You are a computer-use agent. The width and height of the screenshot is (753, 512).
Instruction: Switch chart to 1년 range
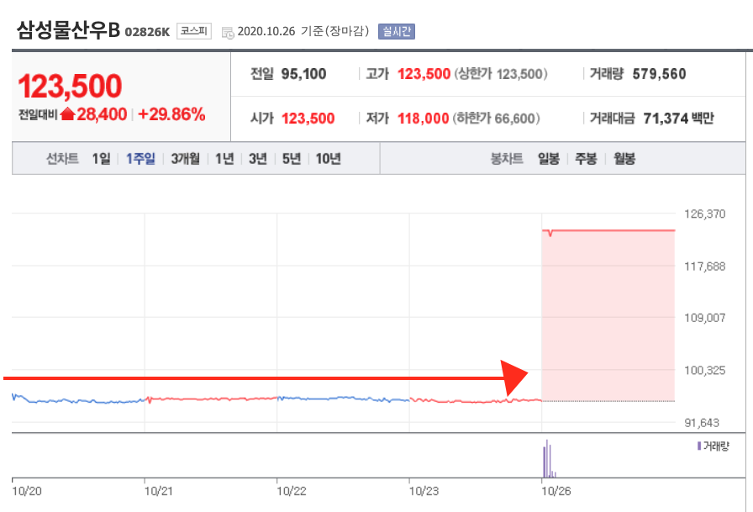224,159
